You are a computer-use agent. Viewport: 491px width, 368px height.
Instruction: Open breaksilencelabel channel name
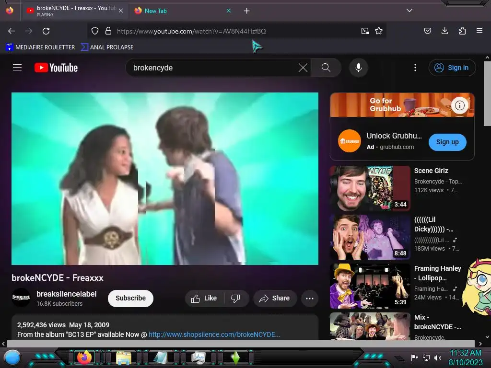pos(66,294)
